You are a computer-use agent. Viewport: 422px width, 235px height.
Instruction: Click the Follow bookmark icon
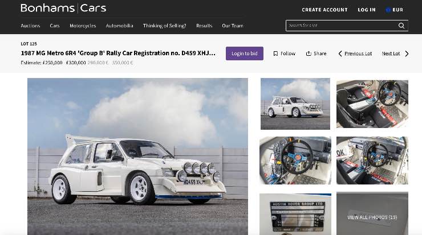(275, 53)
